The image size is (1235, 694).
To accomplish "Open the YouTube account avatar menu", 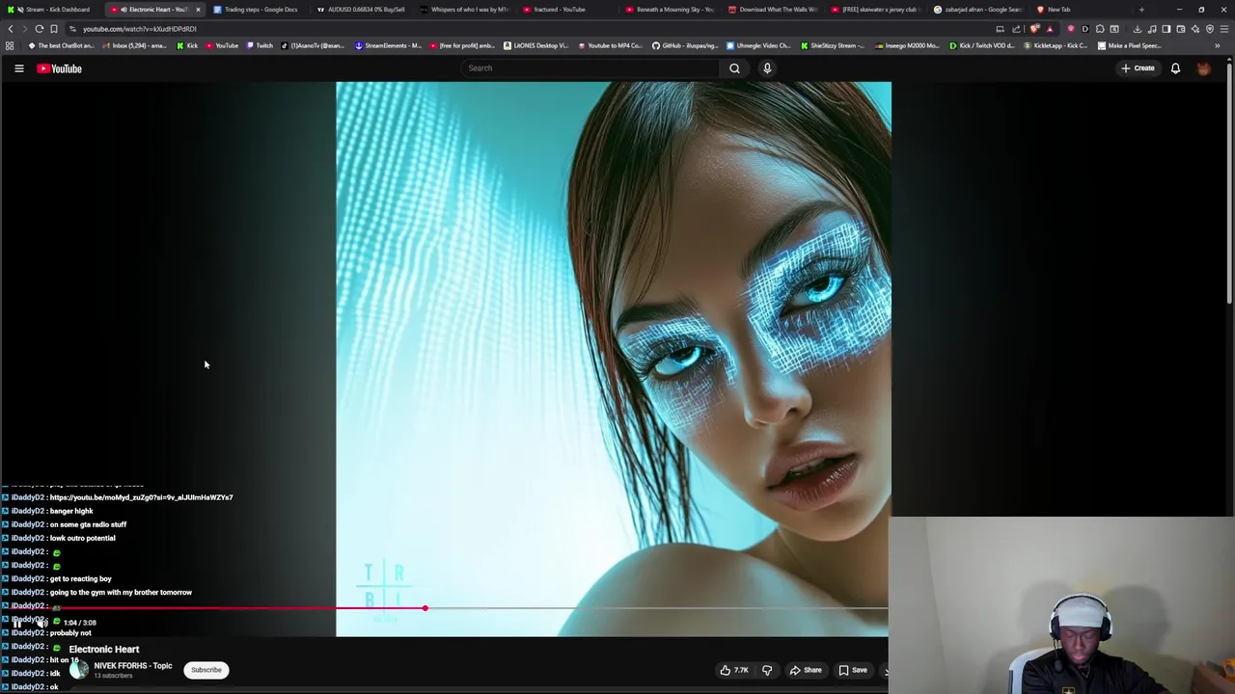I will pyautogui.click(x=1203, y=68).
